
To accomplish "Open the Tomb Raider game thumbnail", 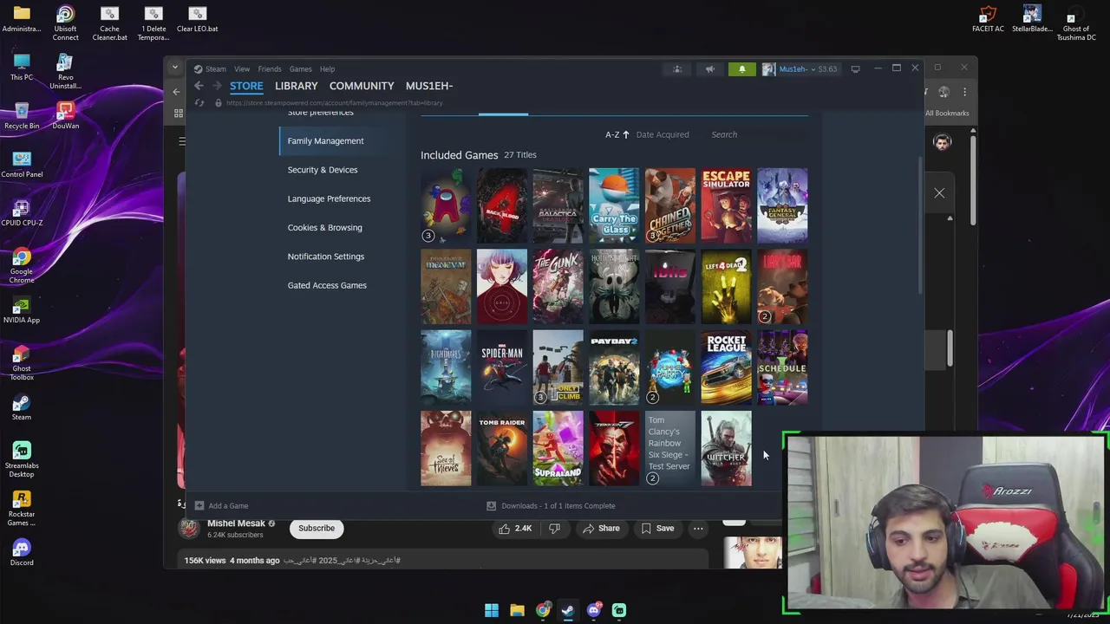I will (x=502, y=448).
